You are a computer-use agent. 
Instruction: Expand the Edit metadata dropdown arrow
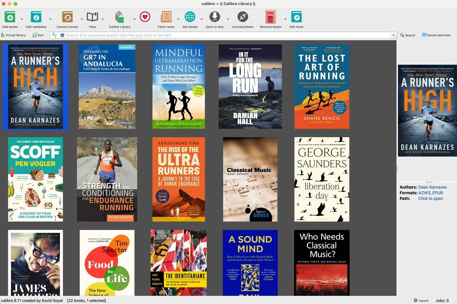click(x=50, y=19)
